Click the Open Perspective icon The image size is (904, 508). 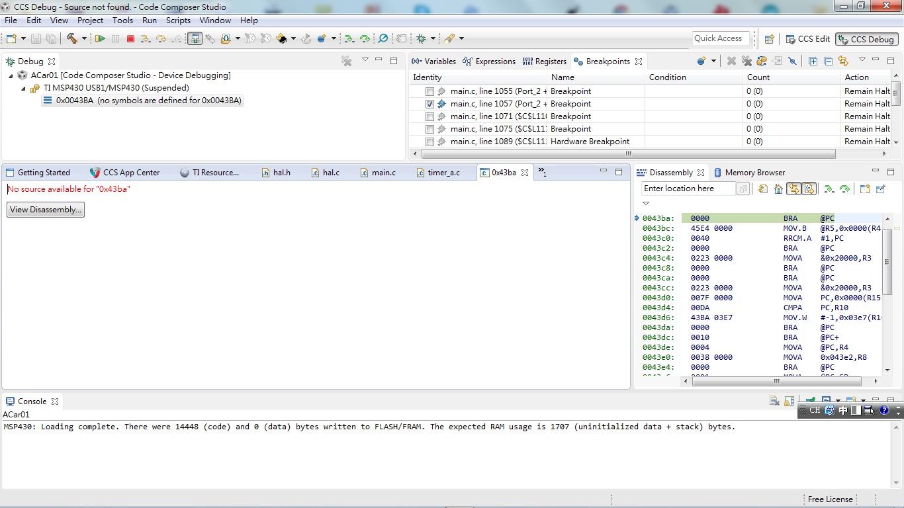coord(770,39)
